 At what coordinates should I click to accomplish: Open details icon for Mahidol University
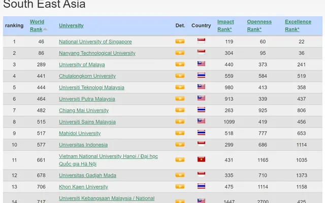pyautogui.click(x=180, y=133)
